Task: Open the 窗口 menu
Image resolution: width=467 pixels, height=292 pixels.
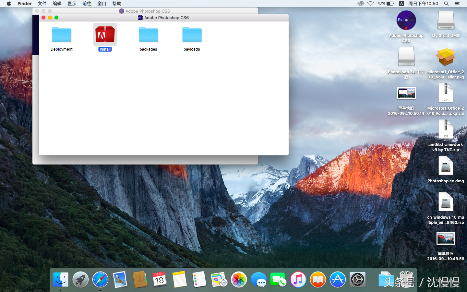Action: [x=102, y=4]
